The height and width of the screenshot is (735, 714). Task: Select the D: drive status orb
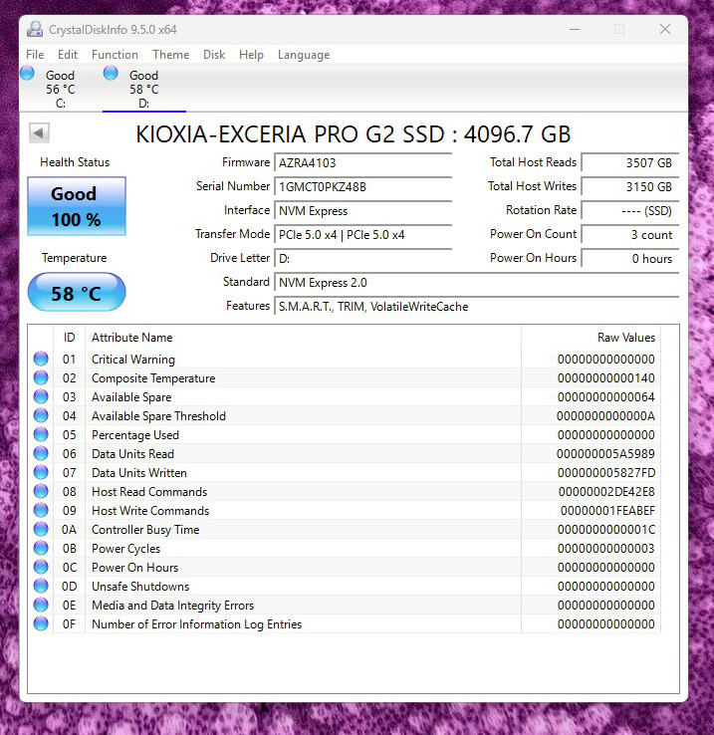point(111,74)
